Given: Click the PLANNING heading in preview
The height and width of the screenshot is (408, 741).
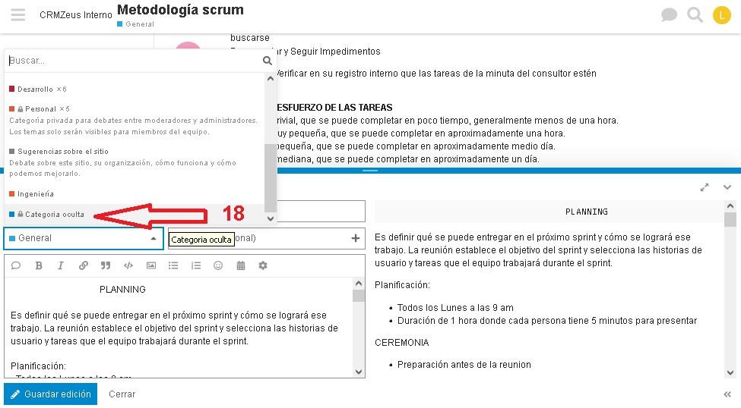Looking at the screenshot, I should [x=587, y=212].
